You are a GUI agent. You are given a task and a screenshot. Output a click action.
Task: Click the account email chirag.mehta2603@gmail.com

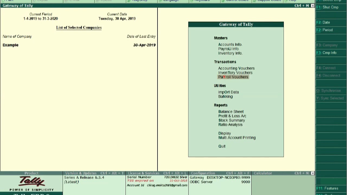pyautogui.click(x=167, y=185)
